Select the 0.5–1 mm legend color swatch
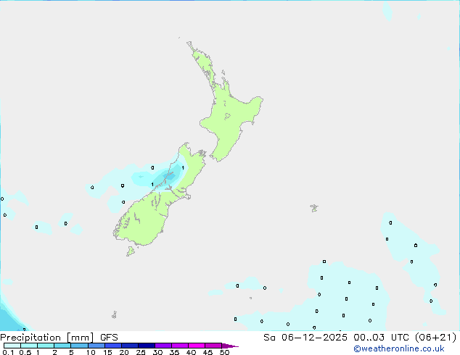This screenshot has height=355, width=460. pyautogui.click(x=29, y=346)
